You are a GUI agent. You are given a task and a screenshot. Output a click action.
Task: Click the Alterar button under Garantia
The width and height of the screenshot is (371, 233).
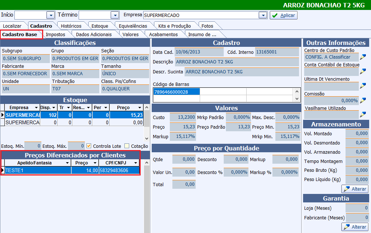coord(354,227)
